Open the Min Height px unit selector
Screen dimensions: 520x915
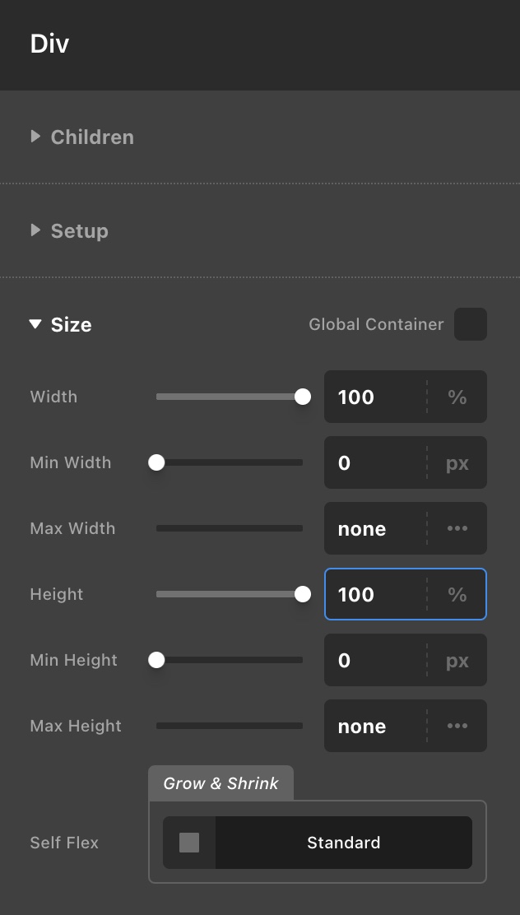[x=457, y=661]
